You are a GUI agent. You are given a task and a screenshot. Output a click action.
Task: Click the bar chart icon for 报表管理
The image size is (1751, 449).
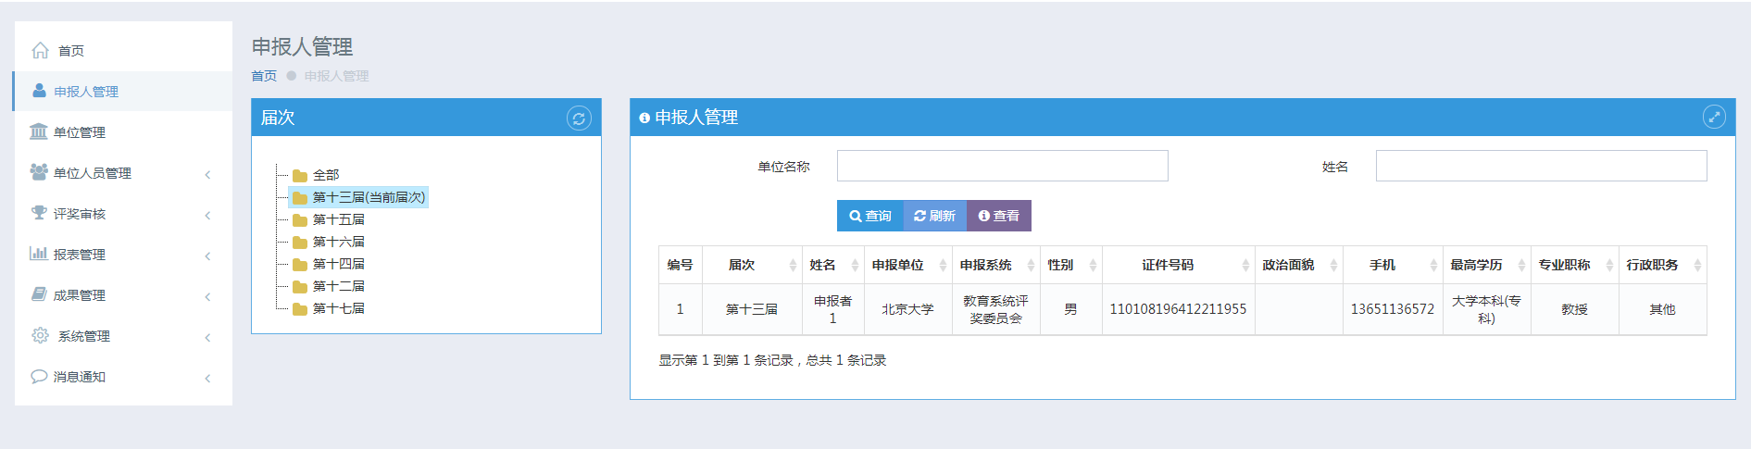[x=39, y=254]
